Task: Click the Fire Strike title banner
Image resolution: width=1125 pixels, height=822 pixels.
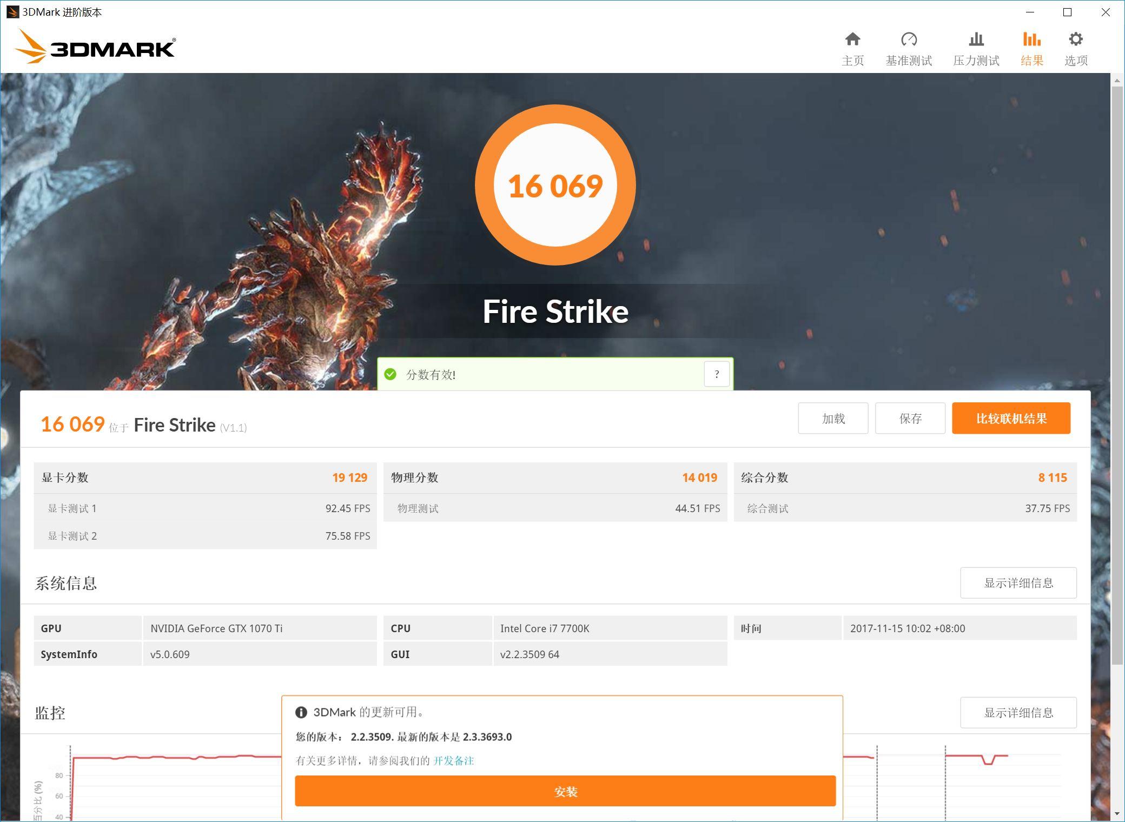Action: pos(555,311)
